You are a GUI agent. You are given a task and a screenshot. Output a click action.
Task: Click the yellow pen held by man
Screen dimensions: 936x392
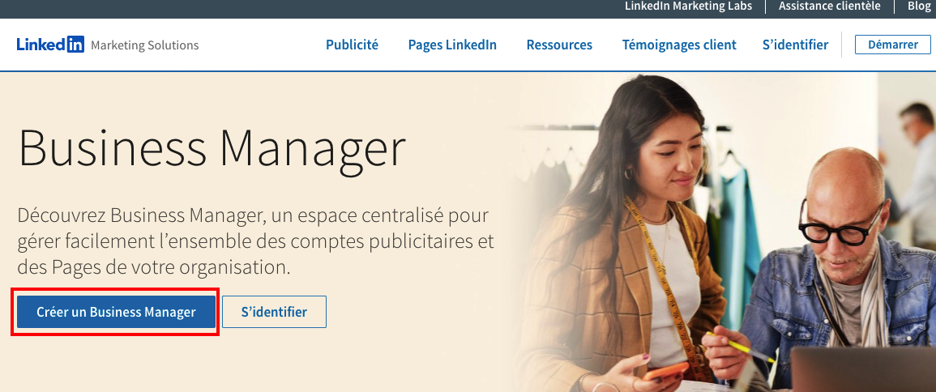[x=740, y=347]
